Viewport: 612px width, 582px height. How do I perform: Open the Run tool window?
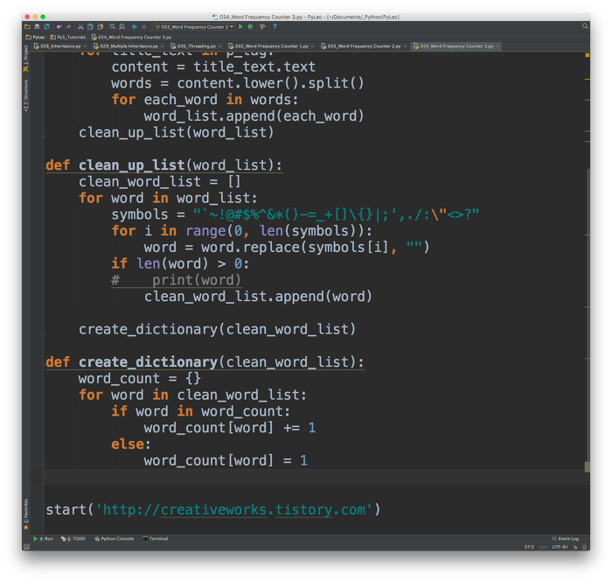click(44, 538)
